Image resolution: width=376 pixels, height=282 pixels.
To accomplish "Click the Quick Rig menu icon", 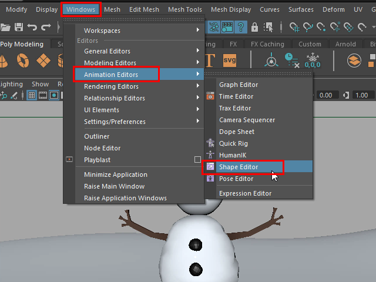I will 210,143.
